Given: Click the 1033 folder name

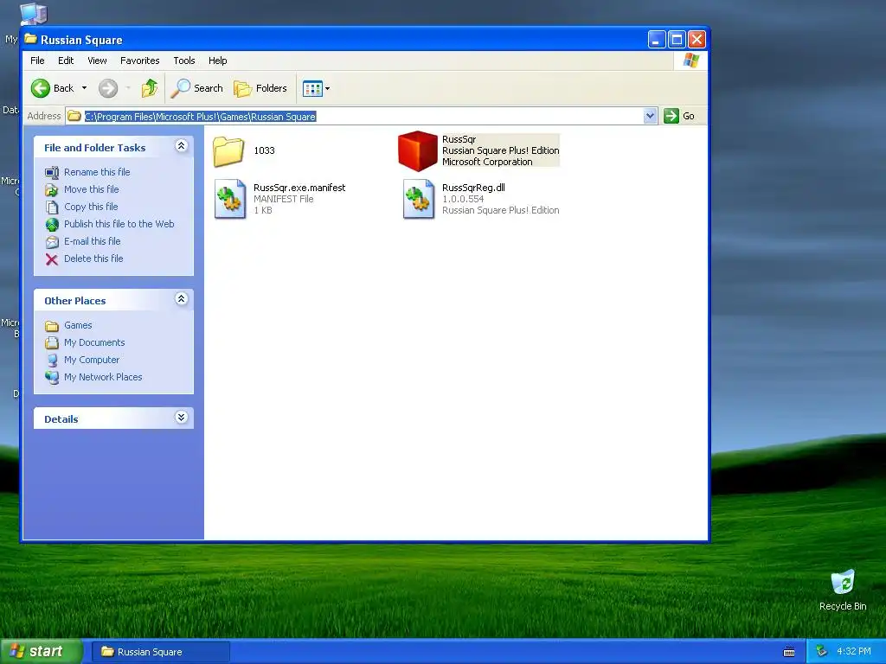Looking at the screenshot, I should point(264,150).
